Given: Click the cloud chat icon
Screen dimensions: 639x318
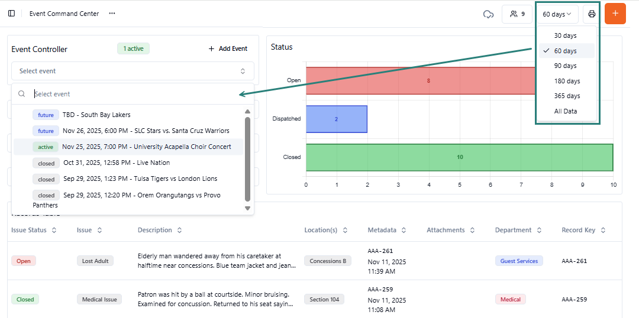Looking at the screenshot, I should point(488,14).
